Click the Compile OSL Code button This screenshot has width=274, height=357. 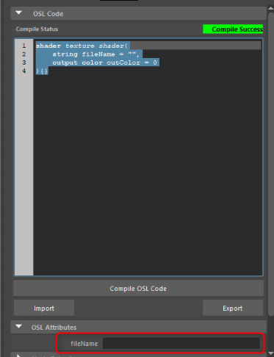coord(138,289)
